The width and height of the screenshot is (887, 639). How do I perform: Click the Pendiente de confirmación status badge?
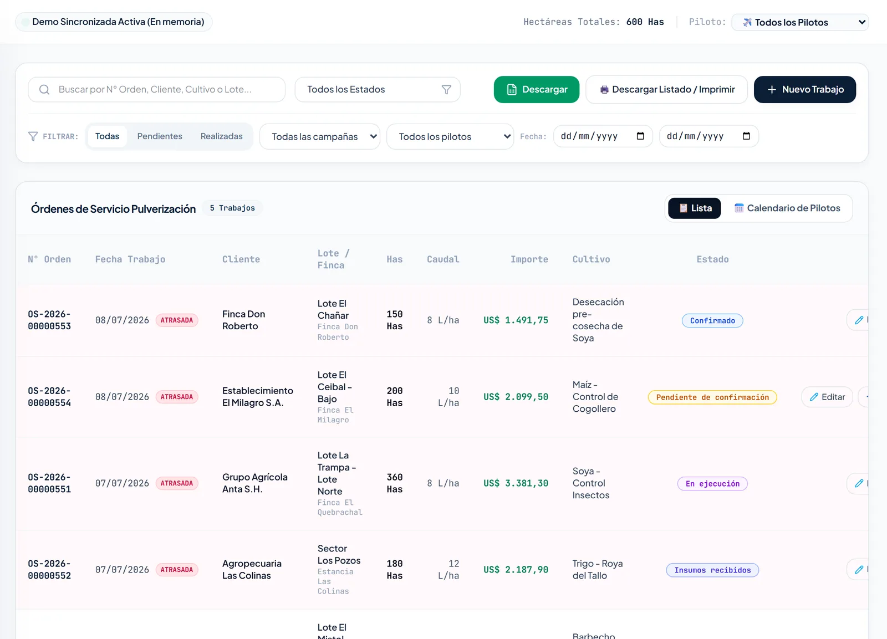tap(712, 397)
